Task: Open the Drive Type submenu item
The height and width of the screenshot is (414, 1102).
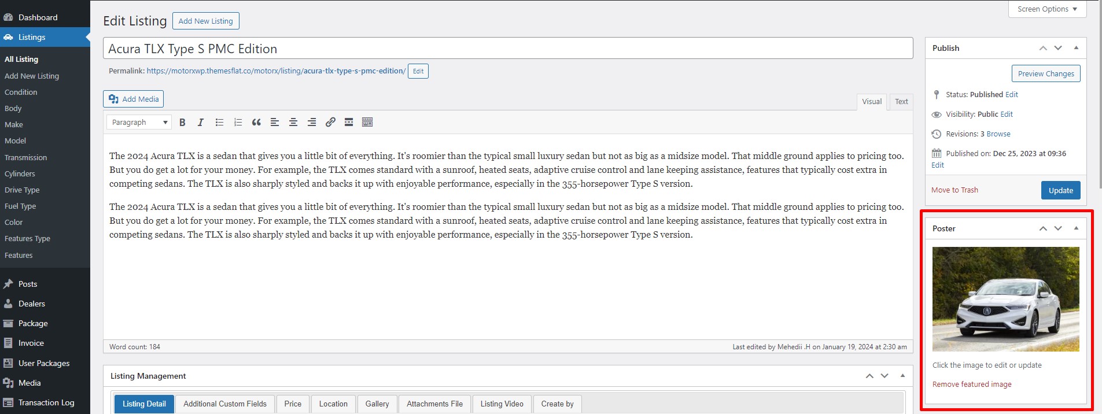Action: click(x=22, y=190)
